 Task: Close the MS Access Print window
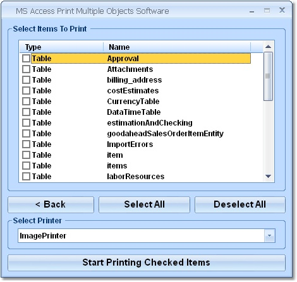pos(282,10)
